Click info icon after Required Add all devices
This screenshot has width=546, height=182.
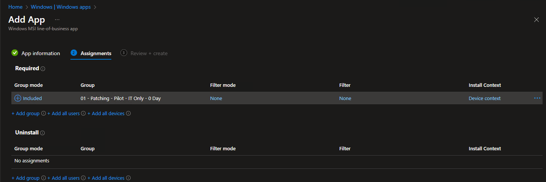tap(128, 113)
